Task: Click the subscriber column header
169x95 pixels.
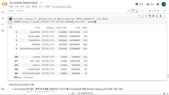Action: click(62, 28)
